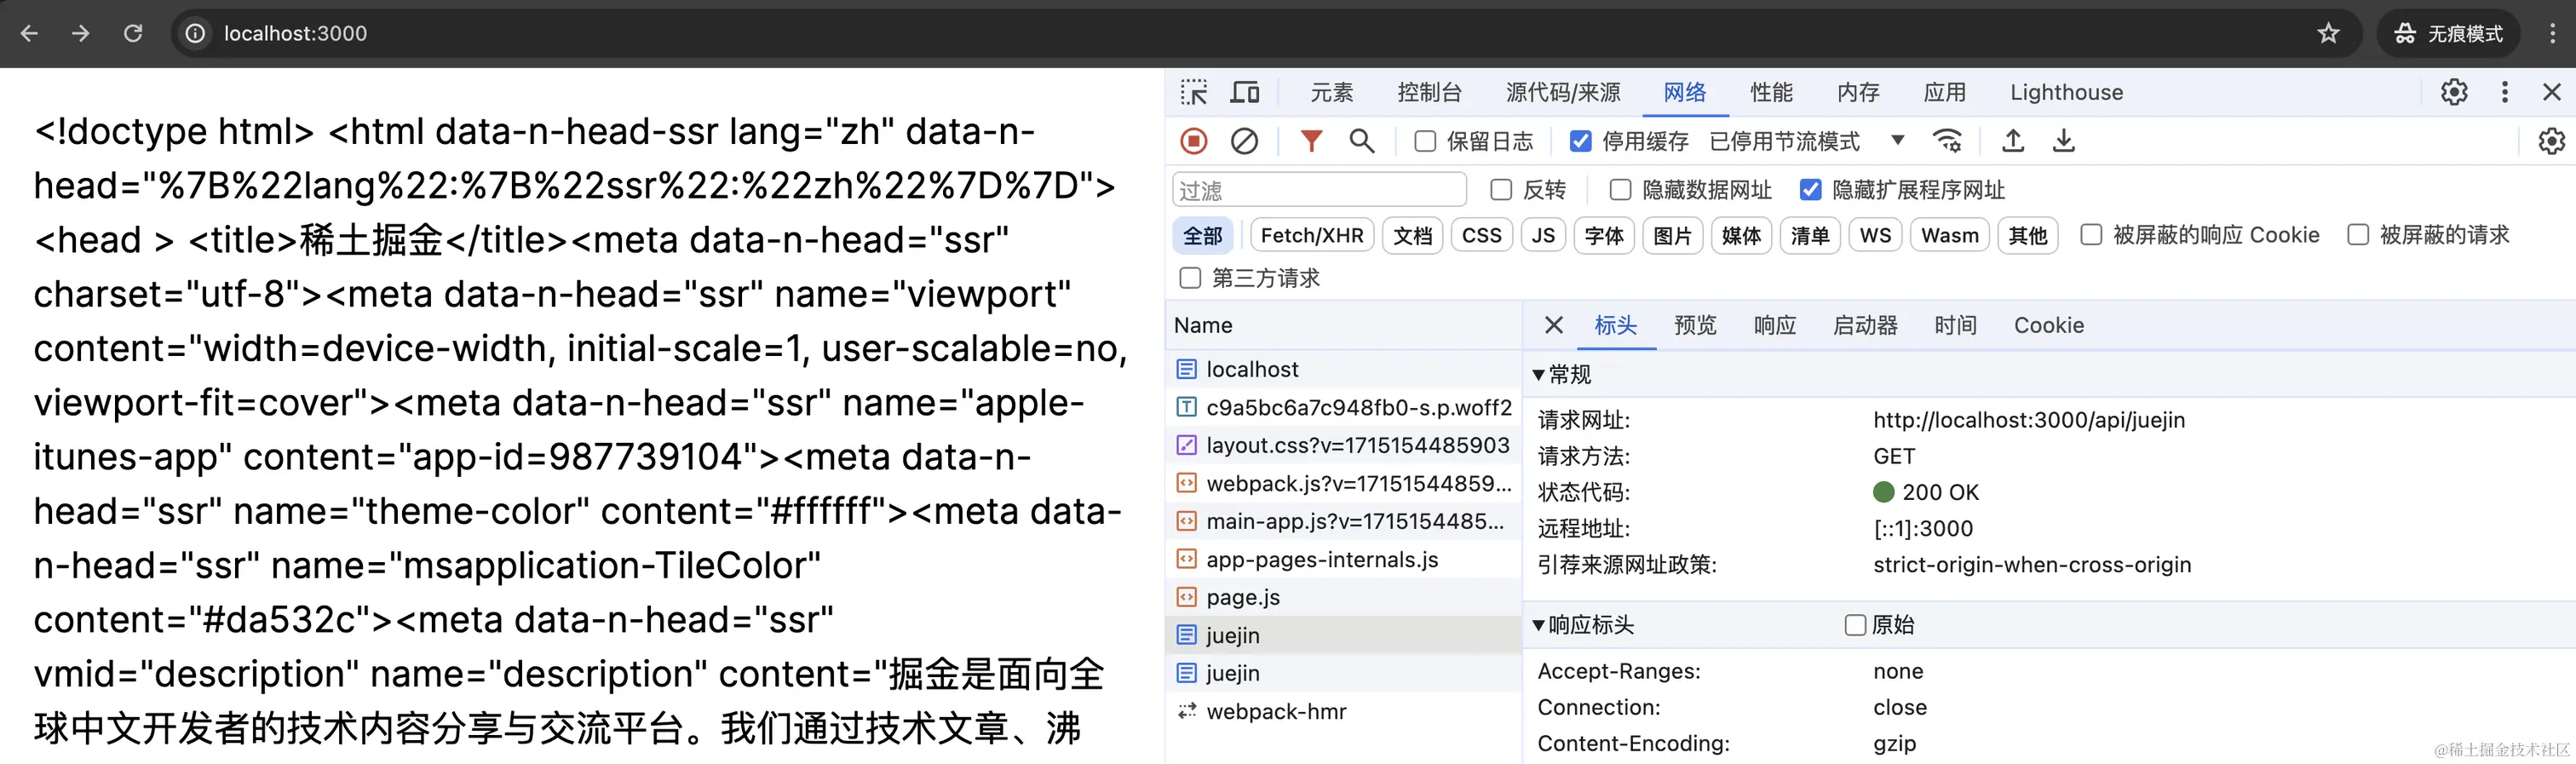2576x764 pixels.
Task: Toggle the network filter funnel icon
Action: pyautogui.click(x=1311, y=141)
